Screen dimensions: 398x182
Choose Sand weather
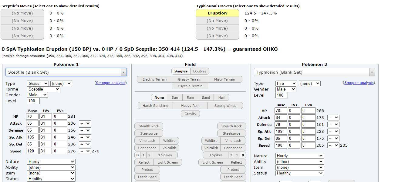(x=206, y=97)
